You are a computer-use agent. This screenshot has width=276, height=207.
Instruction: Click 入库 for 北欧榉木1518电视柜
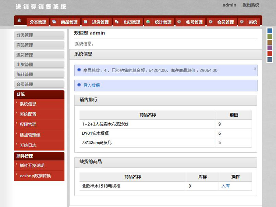tap(226, 186)
